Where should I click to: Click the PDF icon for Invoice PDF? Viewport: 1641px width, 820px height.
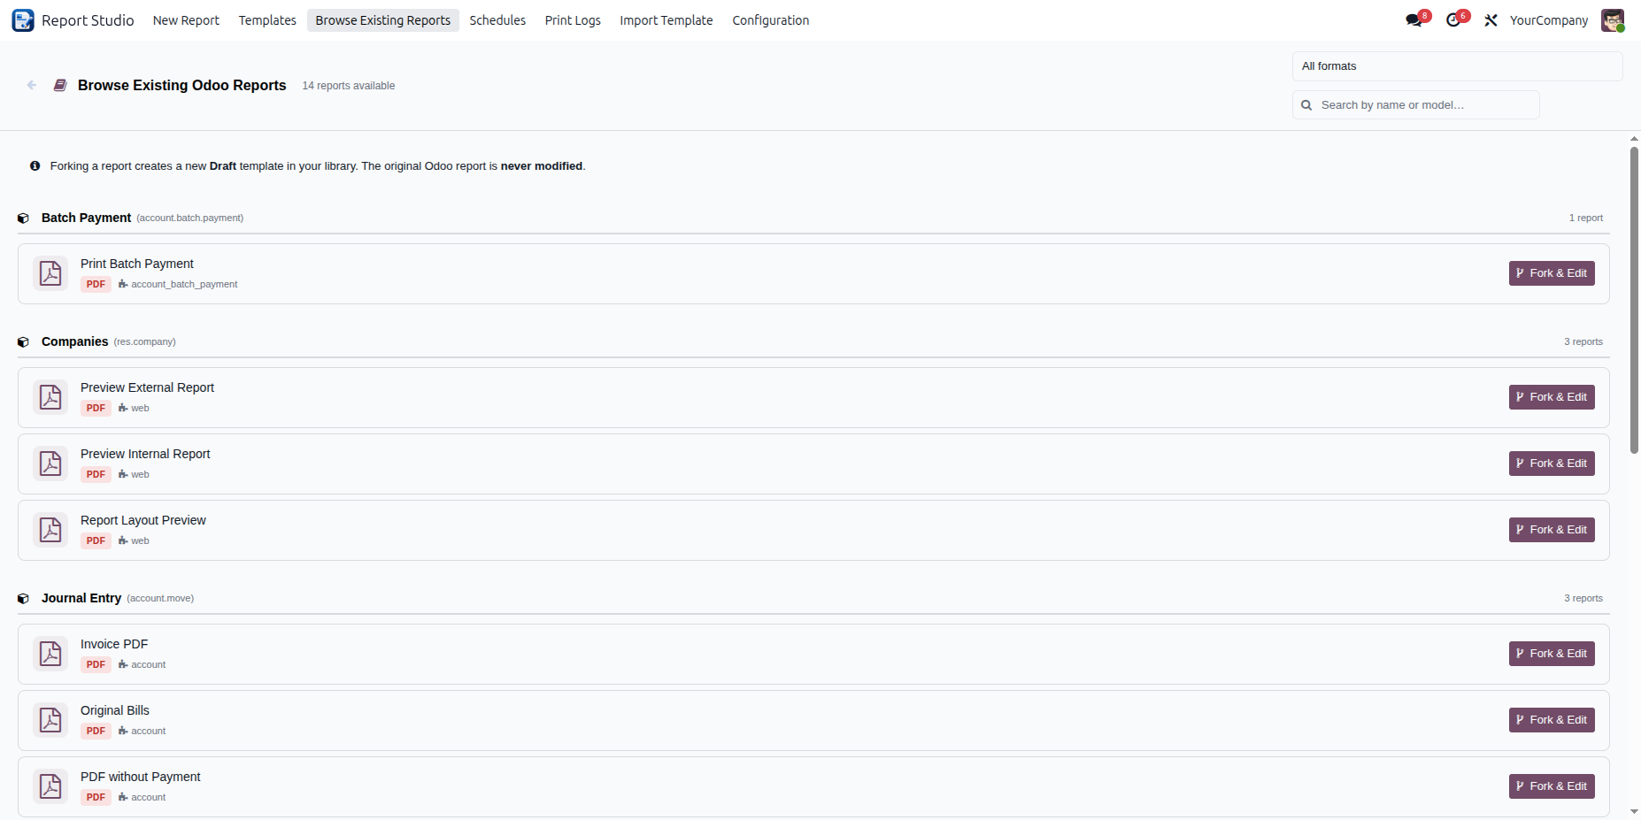(50, 654)
